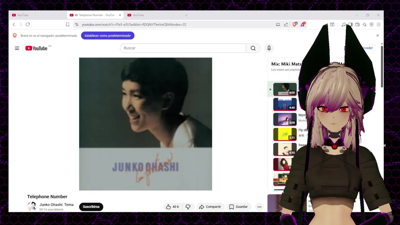Image resolution: width=400 pixels, height=225 pixels.
Task: Open the Leo AI sparkle icon
Action: pos(364,24)
